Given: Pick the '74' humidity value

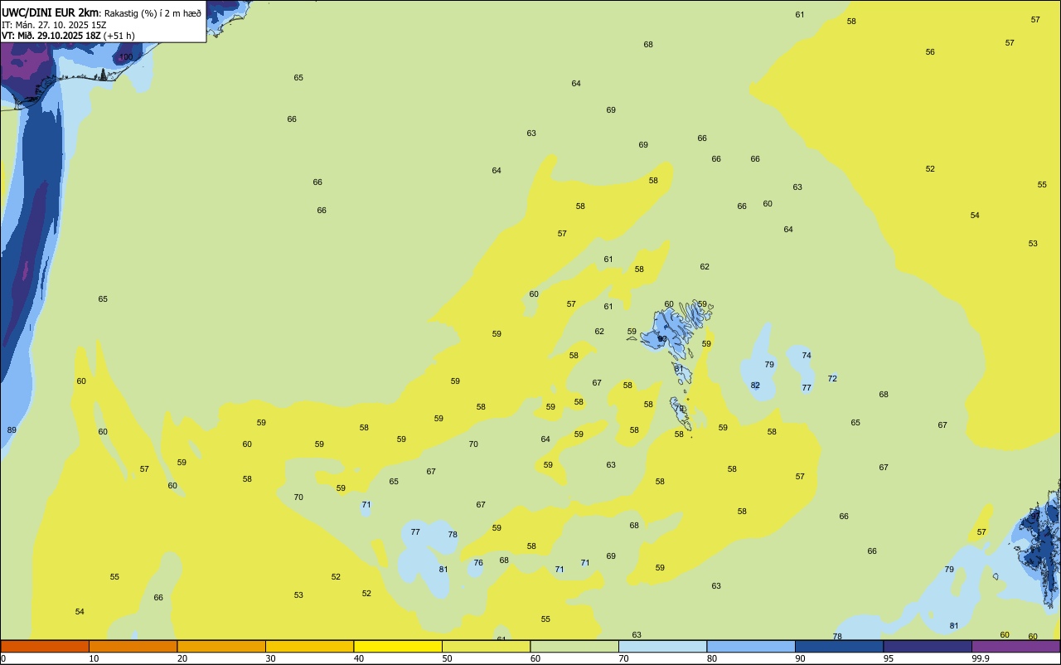Looking at the screenshot, I should [807, 355].
